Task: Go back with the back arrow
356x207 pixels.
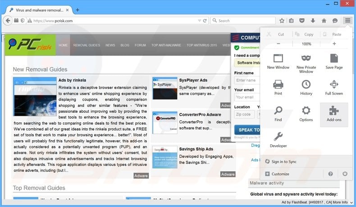Action: (x=8, y=21)
